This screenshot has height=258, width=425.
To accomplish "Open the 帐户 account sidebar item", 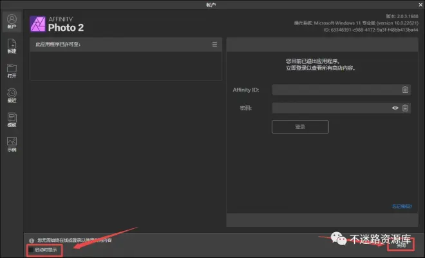I will (x=12, y=22).
